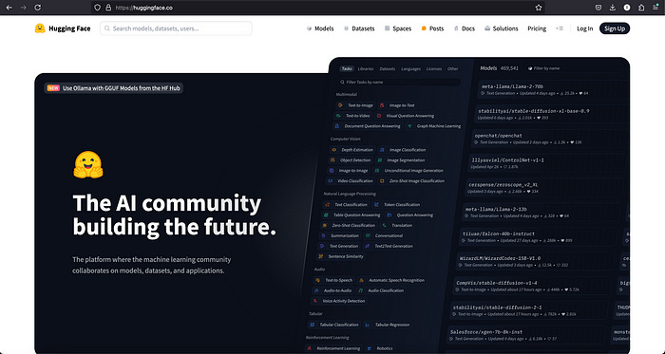Click the Visual Question Answering tag
Viewport: 665px width, 354px height.
[x=406, y=116]
